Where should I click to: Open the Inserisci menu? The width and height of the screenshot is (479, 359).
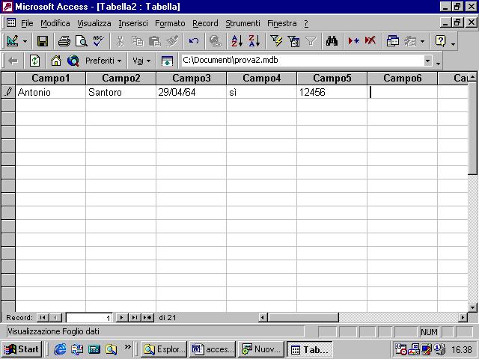[133, 23]
